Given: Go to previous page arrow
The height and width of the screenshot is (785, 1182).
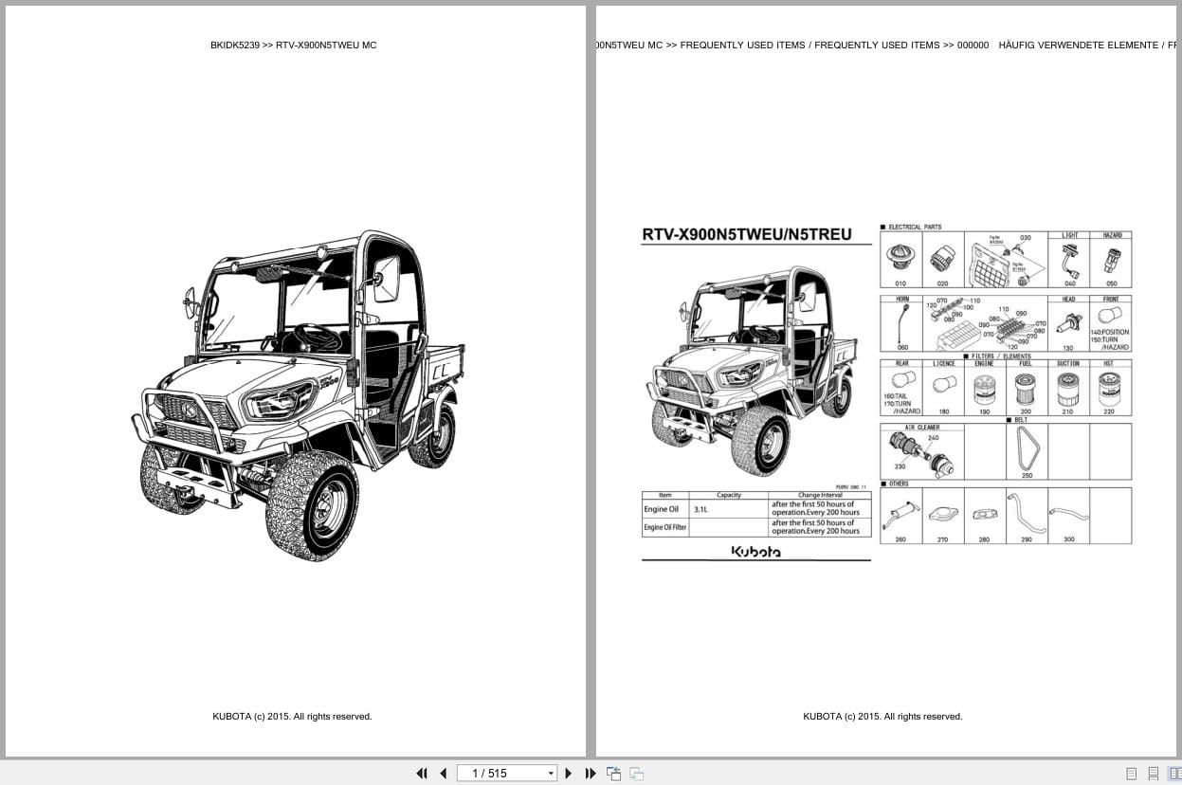Looking at the screenshot, I should point(443,774).
